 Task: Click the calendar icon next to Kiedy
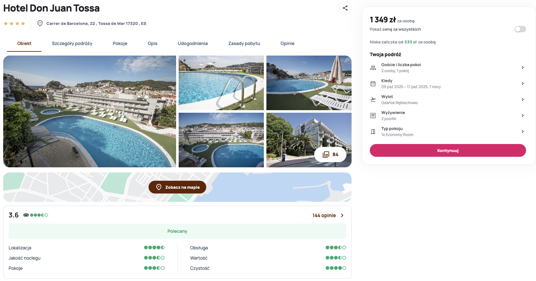coord(373,84)
